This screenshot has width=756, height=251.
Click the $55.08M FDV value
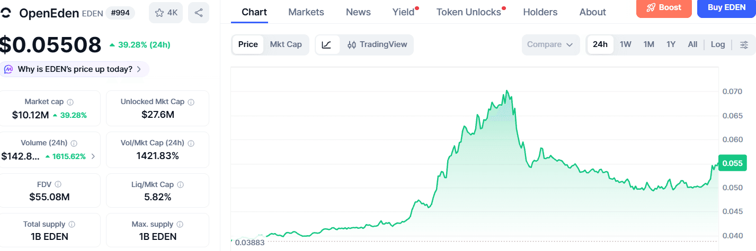[50, 197]
